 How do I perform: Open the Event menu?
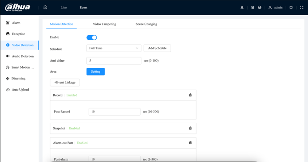[x=83, y=8]
